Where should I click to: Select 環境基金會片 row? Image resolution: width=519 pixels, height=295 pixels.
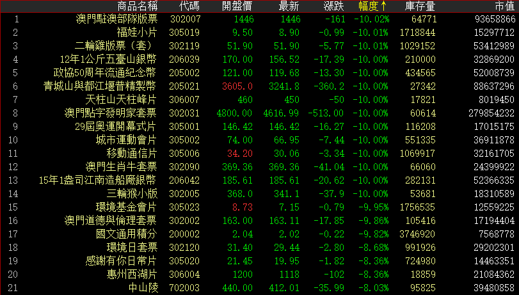click(260, 207)
